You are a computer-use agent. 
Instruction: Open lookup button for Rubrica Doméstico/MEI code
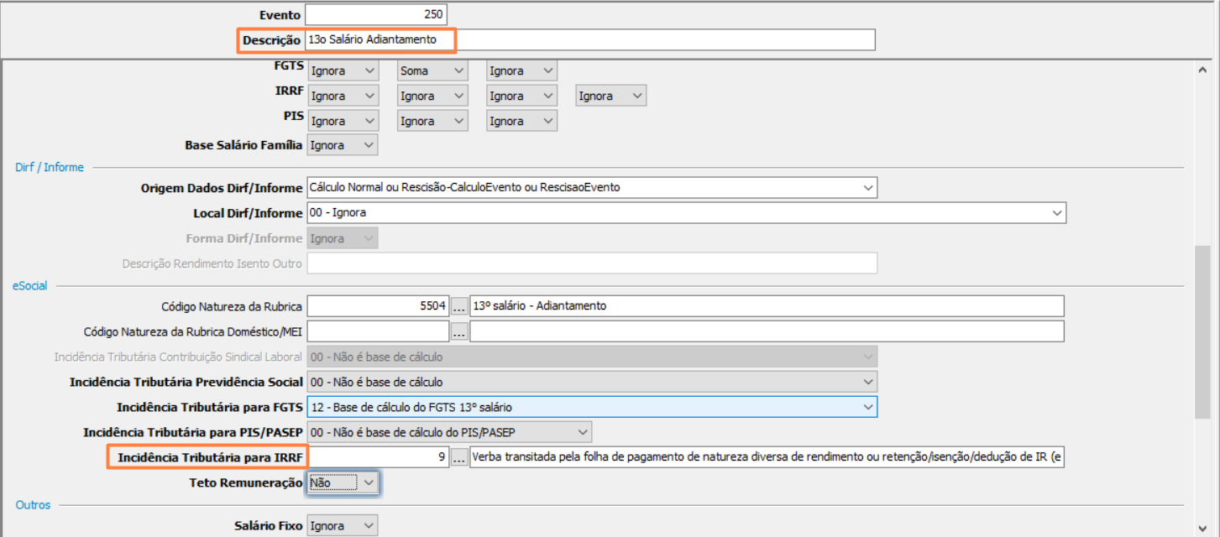coord(459,331)
